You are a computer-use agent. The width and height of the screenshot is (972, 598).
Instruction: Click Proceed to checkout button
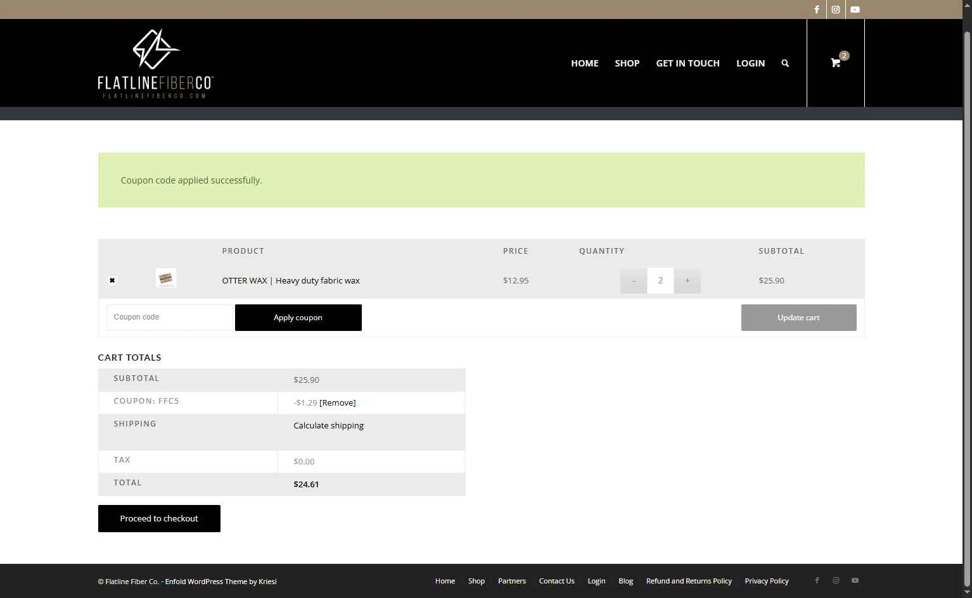click(x=159, y=518)
